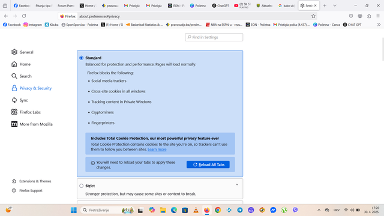Open the Firefox account icon
Viewport: 384px width, 216px height.
[x=360, y=16]
